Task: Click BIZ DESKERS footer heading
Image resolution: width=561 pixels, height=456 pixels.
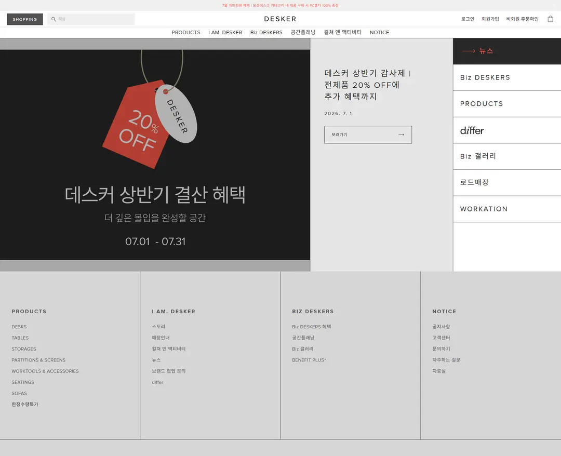Action: [x=313, y=312]
